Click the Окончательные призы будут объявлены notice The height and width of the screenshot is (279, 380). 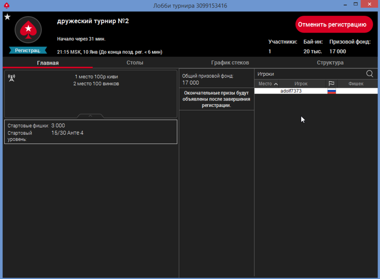pyautogui.click(x=217, y=99)
